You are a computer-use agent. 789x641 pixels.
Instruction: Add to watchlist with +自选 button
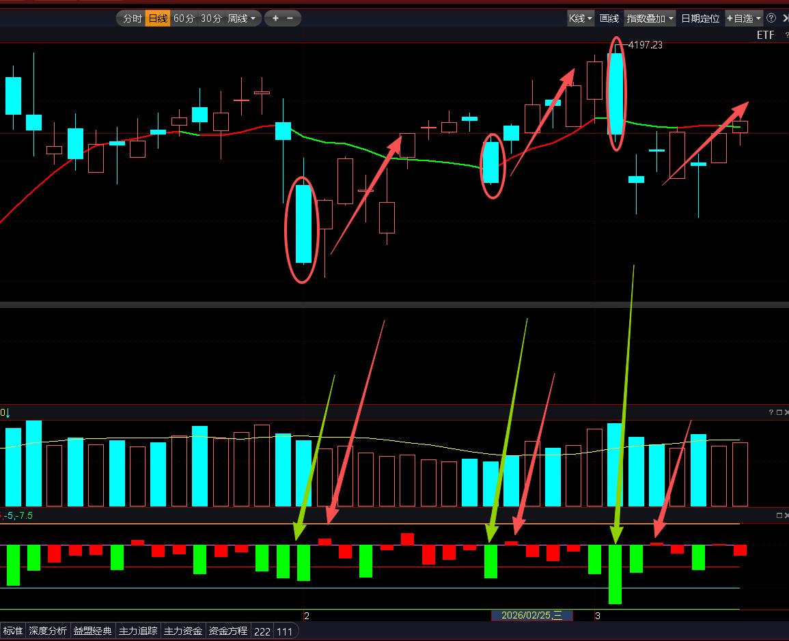pos(743,18)
